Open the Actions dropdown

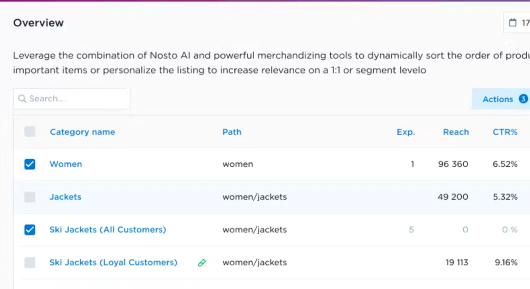(501, 99)
